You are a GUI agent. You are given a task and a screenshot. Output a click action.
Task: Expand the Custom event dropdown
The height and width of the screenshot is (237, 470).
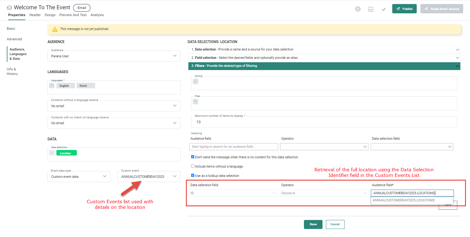(149, 177)
